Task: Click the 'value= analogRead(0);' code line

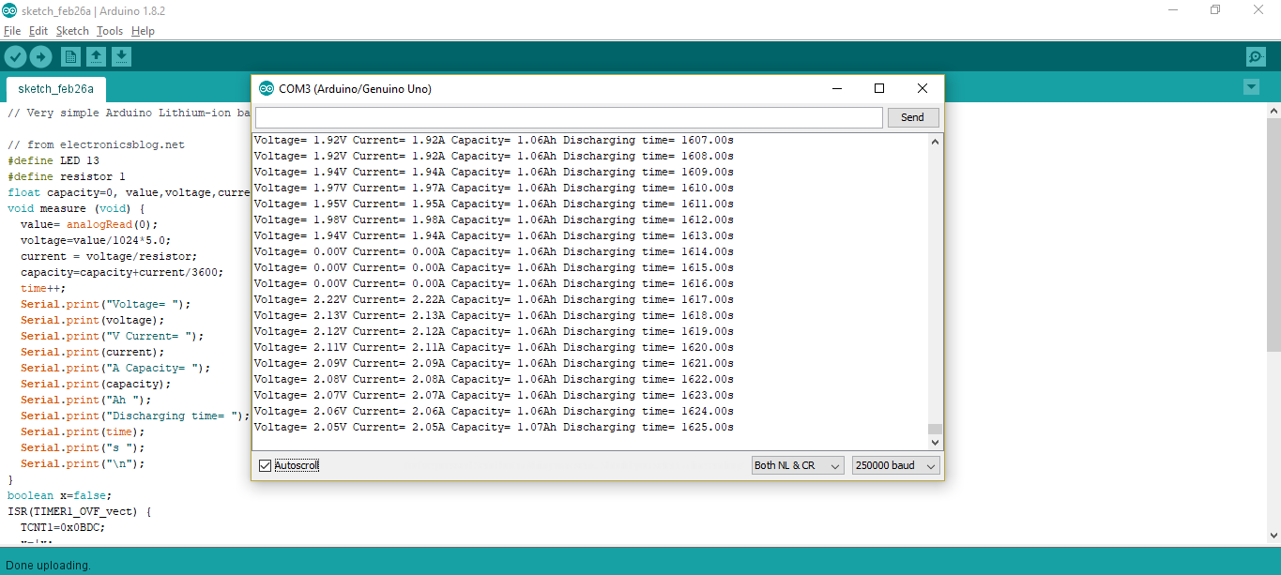Action: [89, 224]
